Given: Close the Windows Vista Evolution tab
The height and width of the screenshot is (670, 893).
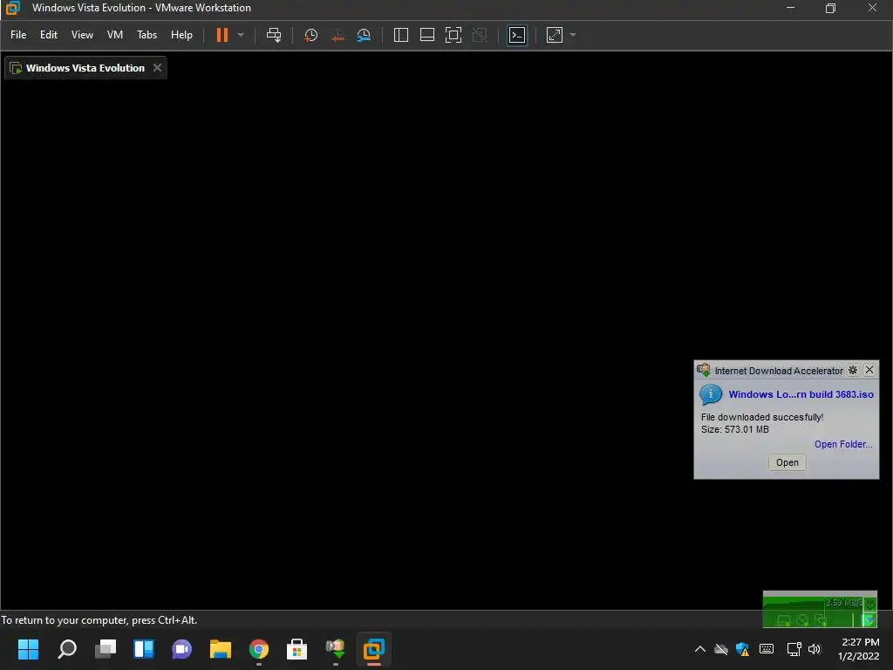Looking at the screenshot, I should (x=158, y=68).
